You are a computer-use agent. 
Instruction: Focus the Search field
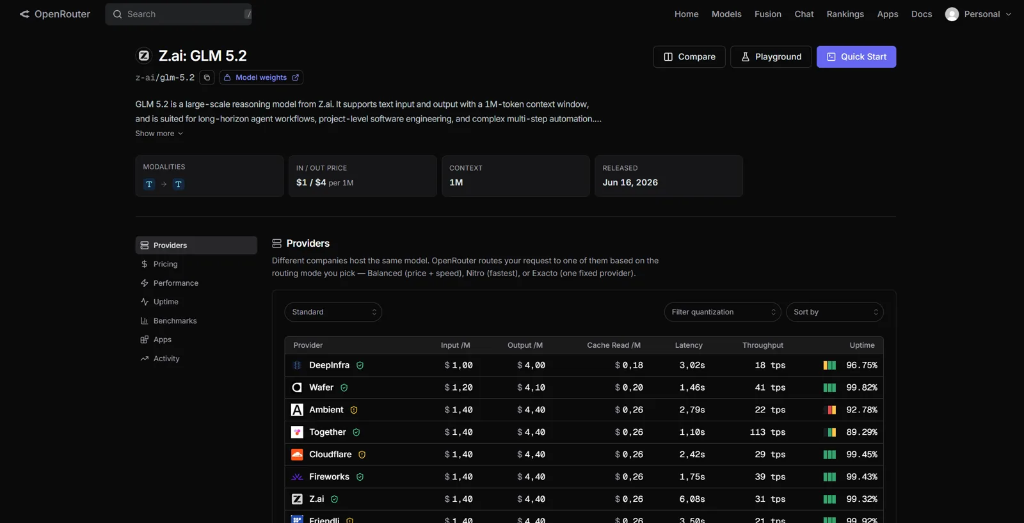179,14
